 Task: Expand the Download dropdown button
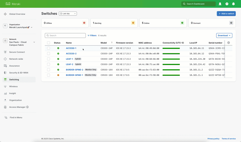click(224, 36)
